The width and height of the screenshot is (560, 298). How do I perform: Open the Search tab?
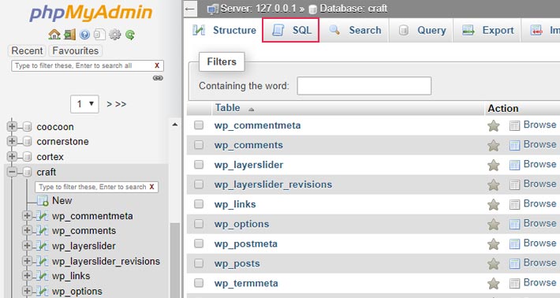click(x=354, y=30)
